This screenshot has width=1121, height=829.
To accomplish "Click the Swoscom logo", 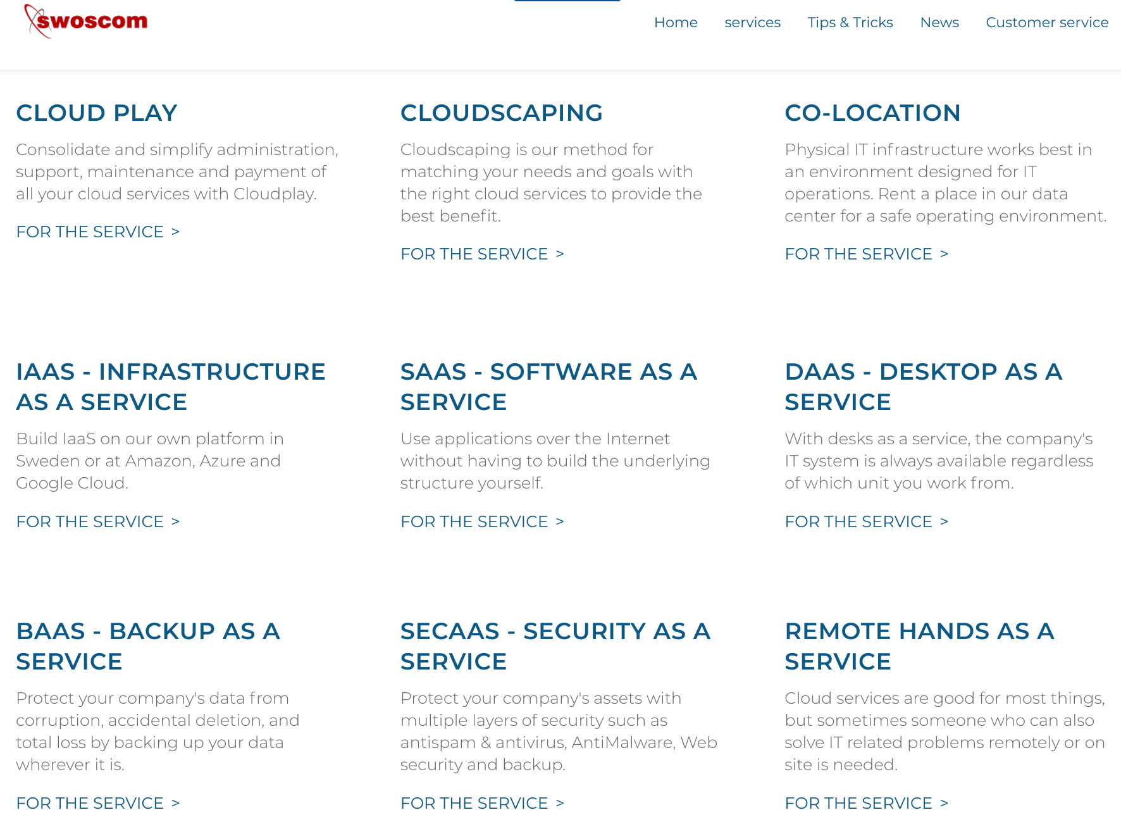I will click(x=85, y=21).
